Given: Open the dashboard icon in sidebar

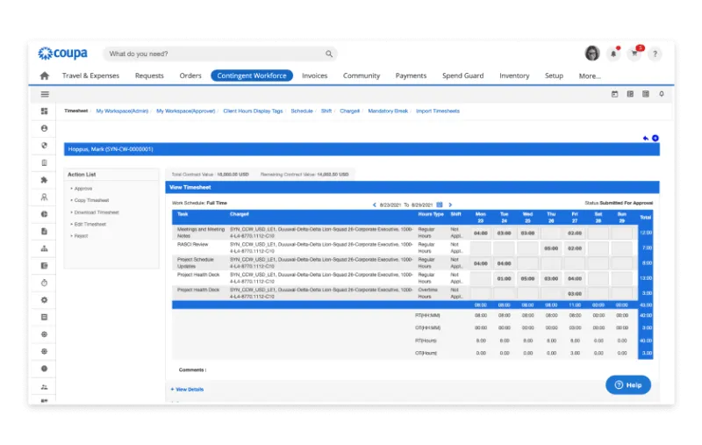Looking at the screenshot, I should pyautogui.click(x=45, y=111).
